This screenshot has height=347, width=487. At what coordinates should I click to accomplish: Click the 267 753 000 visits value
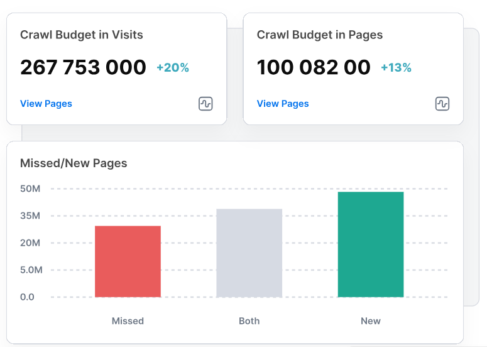83,67
